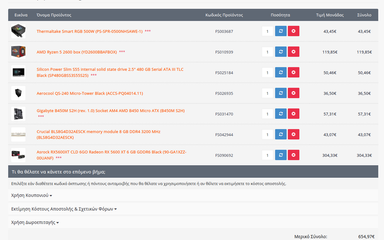Click product code FS025184
The height and width of the screenshot is (240, 384).
coord(224,73)
